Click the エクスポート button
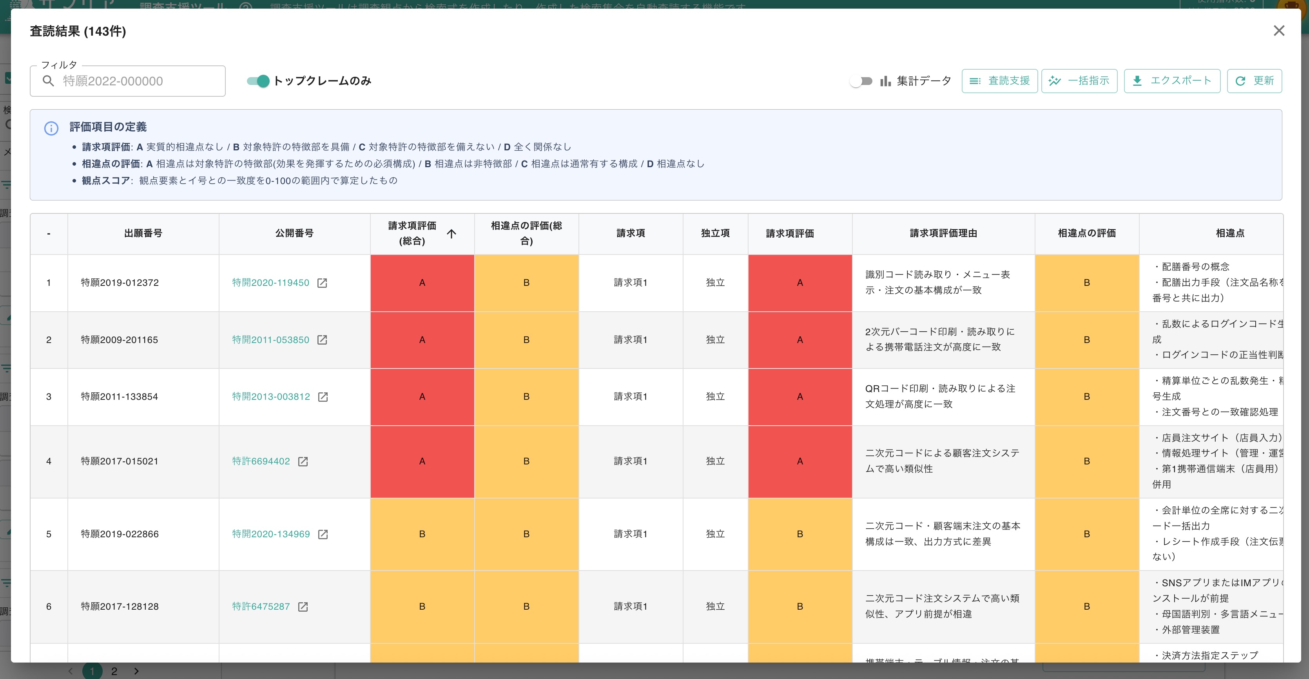Viewport: 1309px width, 679px height. point(1172,81)
